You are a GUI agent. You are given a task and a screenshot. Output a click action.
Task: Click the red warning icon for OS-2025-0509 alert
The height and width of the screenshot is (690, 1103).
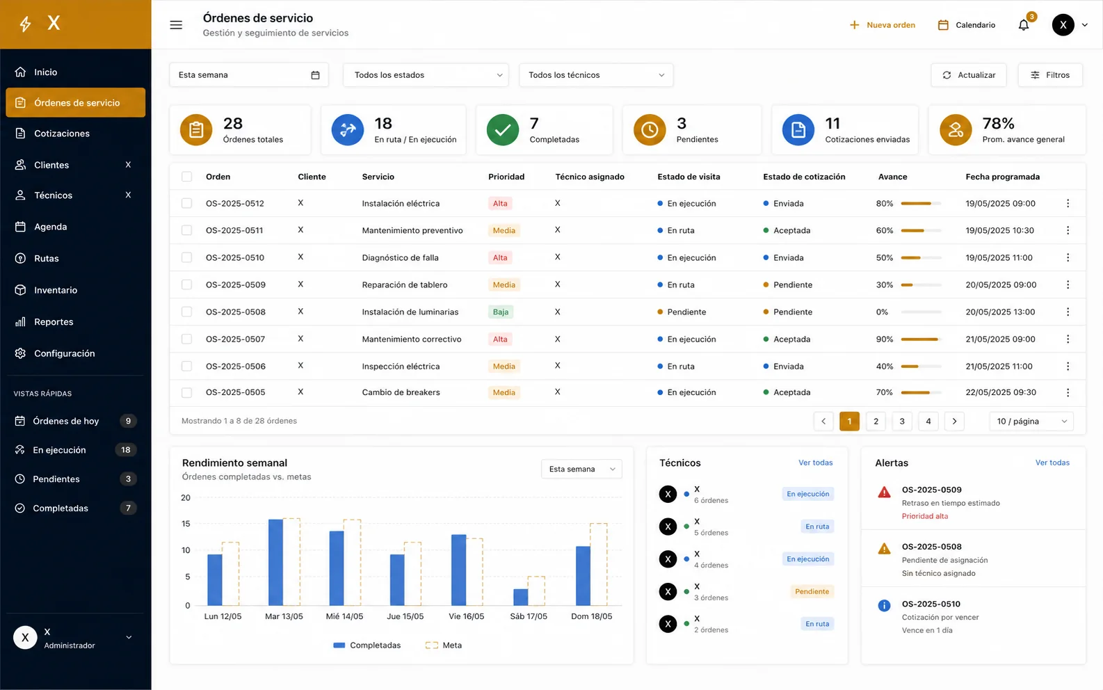(885, 492)
